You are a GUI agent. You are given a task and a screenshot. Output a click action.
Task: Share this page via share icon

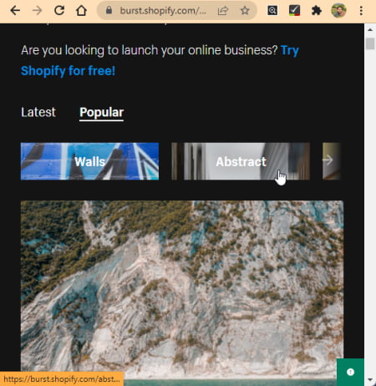point(222,11)
